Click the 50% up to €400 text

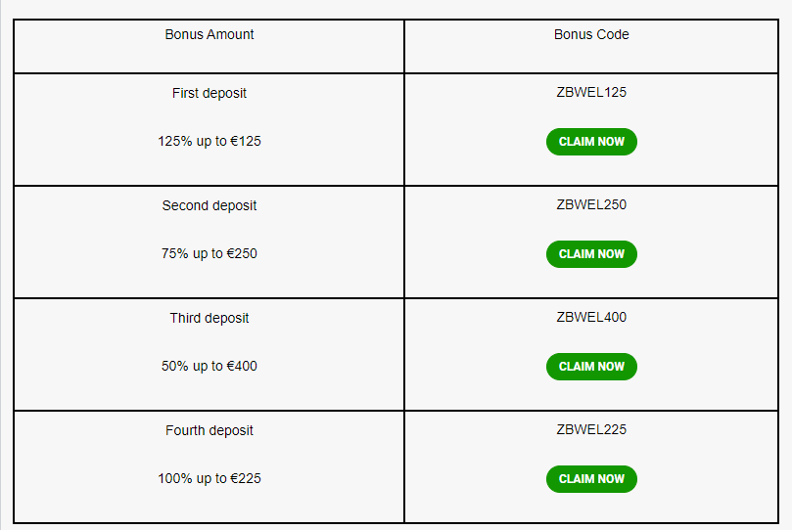[x=210, y=366]
